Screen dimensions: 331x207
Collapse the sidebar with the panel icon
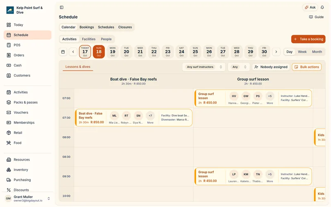(62, 7)
